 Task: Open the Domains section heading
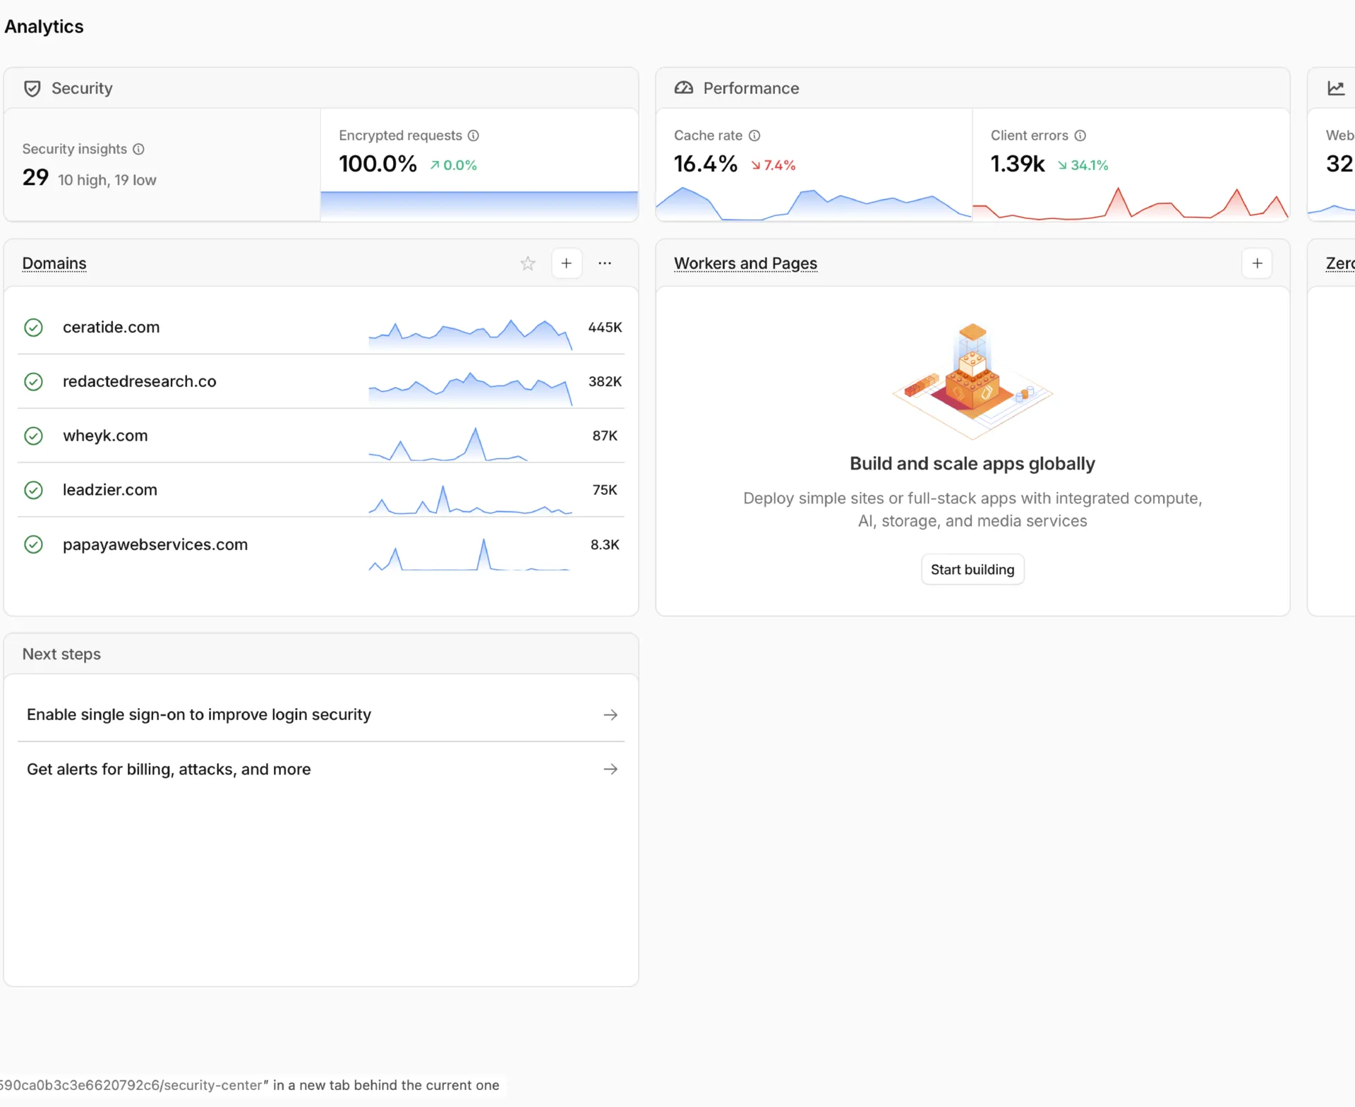54,263
